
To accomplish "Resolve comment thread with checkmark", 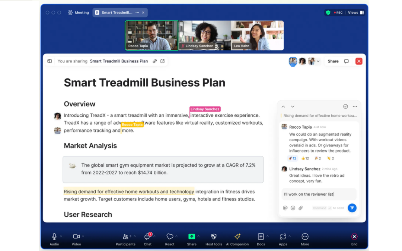I will tap(345, 106).
